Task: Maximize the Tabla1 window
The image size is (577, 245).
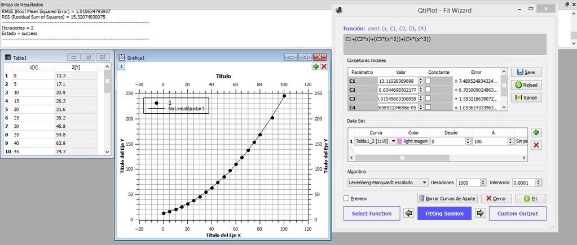Action: [x=89, y=57]
